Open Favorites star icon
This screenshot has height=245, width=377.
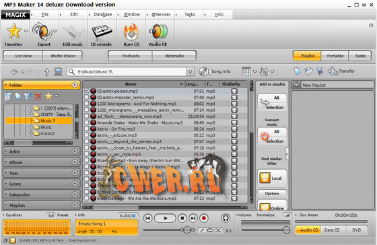point(14,31)
